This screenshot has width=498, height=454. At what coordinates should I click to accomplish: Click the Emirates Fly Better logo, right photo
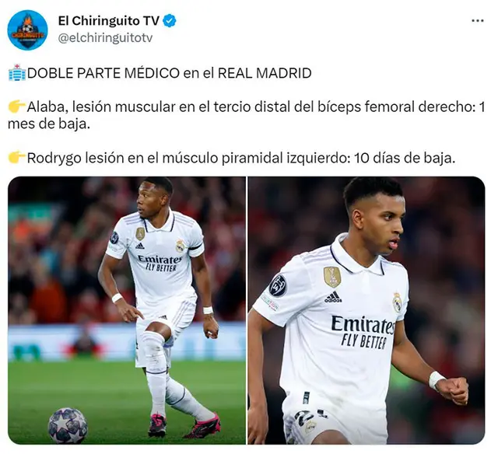click(x=363, y=332)
